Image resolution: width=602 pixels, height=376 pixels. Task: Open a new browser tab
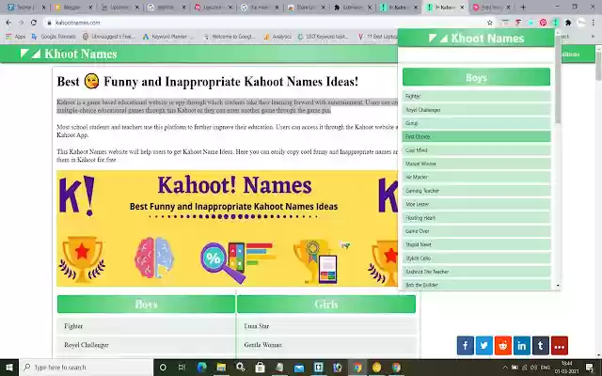click(523, 7)
